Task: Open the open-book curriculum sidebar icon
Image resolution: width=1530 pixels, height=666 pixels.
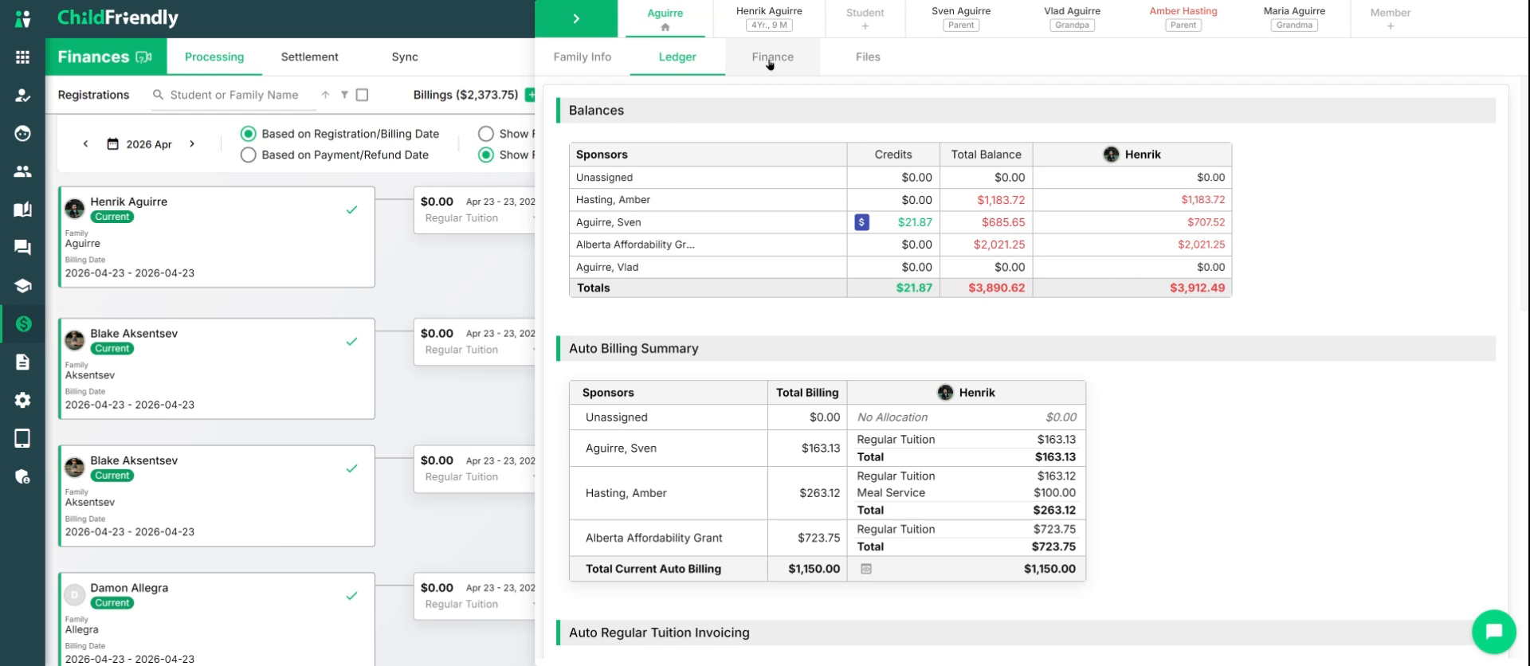Action: (x=22, y=210)
